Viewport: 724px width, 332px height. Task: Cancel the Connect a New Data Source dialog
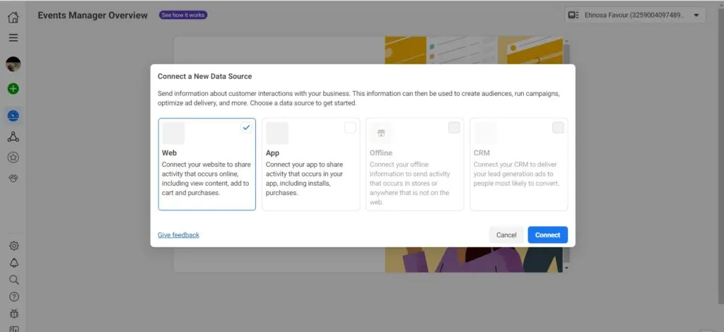(x=506, y=235)
